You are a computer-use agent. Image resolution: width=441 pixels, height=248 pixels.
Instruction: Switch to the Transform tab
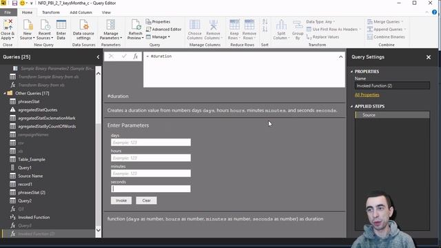tap(51, 12)
